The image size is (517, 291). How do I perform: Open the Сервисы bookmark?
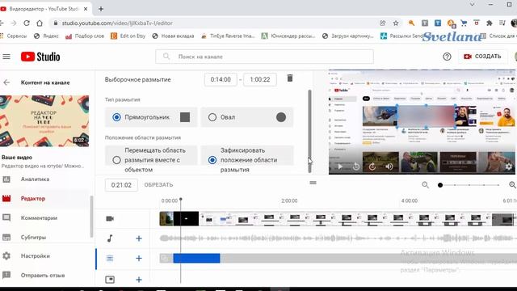(14, 36)
